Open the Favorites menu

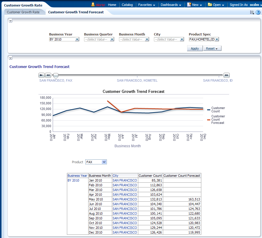(147, 5)
